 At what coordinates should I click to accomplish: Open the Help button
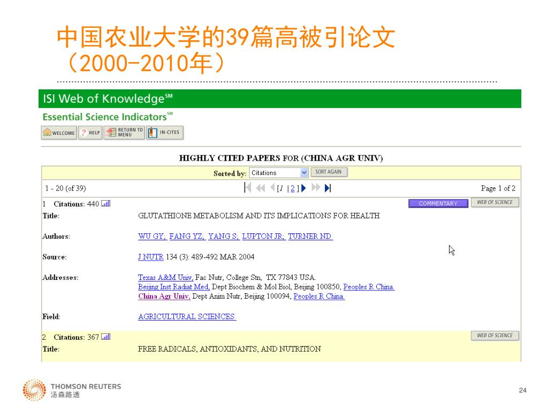(x=90, y=133)
